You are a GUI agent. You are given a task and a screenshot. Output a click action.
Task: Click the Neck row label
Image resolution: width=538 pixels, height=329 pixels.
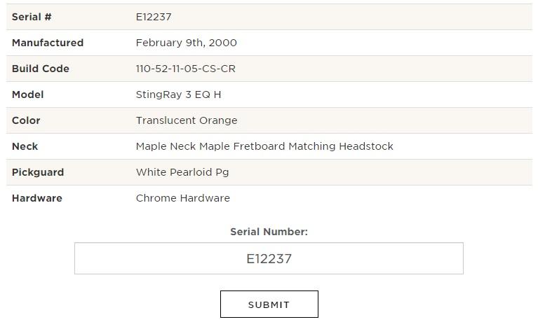[x=25, y=146]
